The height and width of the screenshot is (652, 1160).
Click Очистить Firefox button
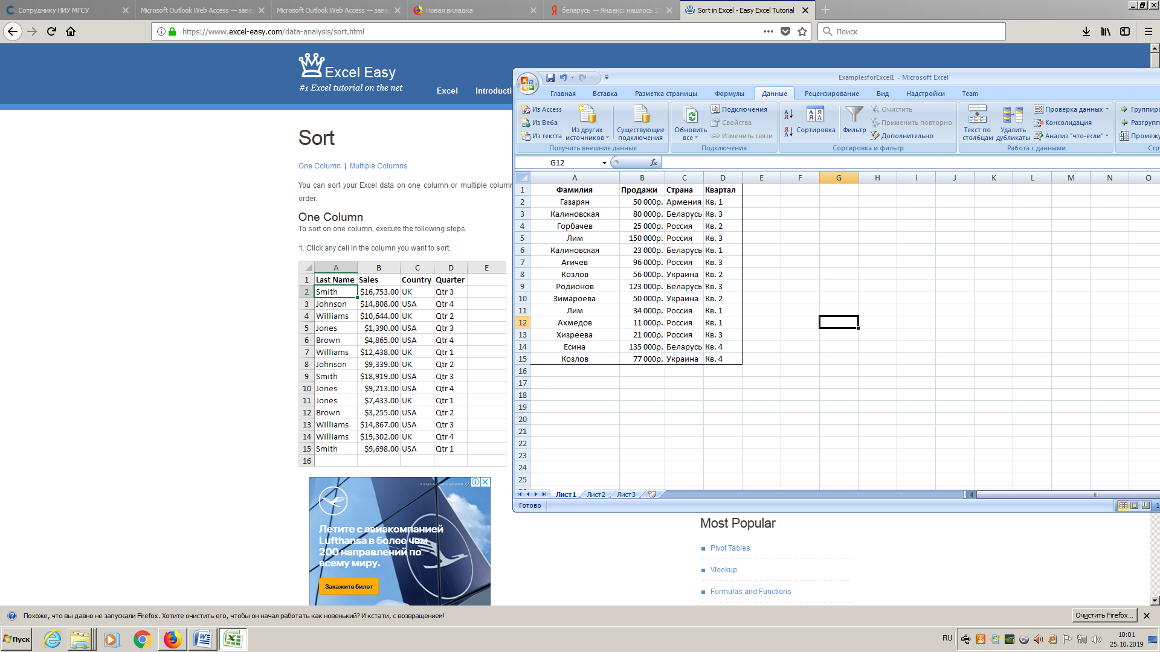(1104, 615)
